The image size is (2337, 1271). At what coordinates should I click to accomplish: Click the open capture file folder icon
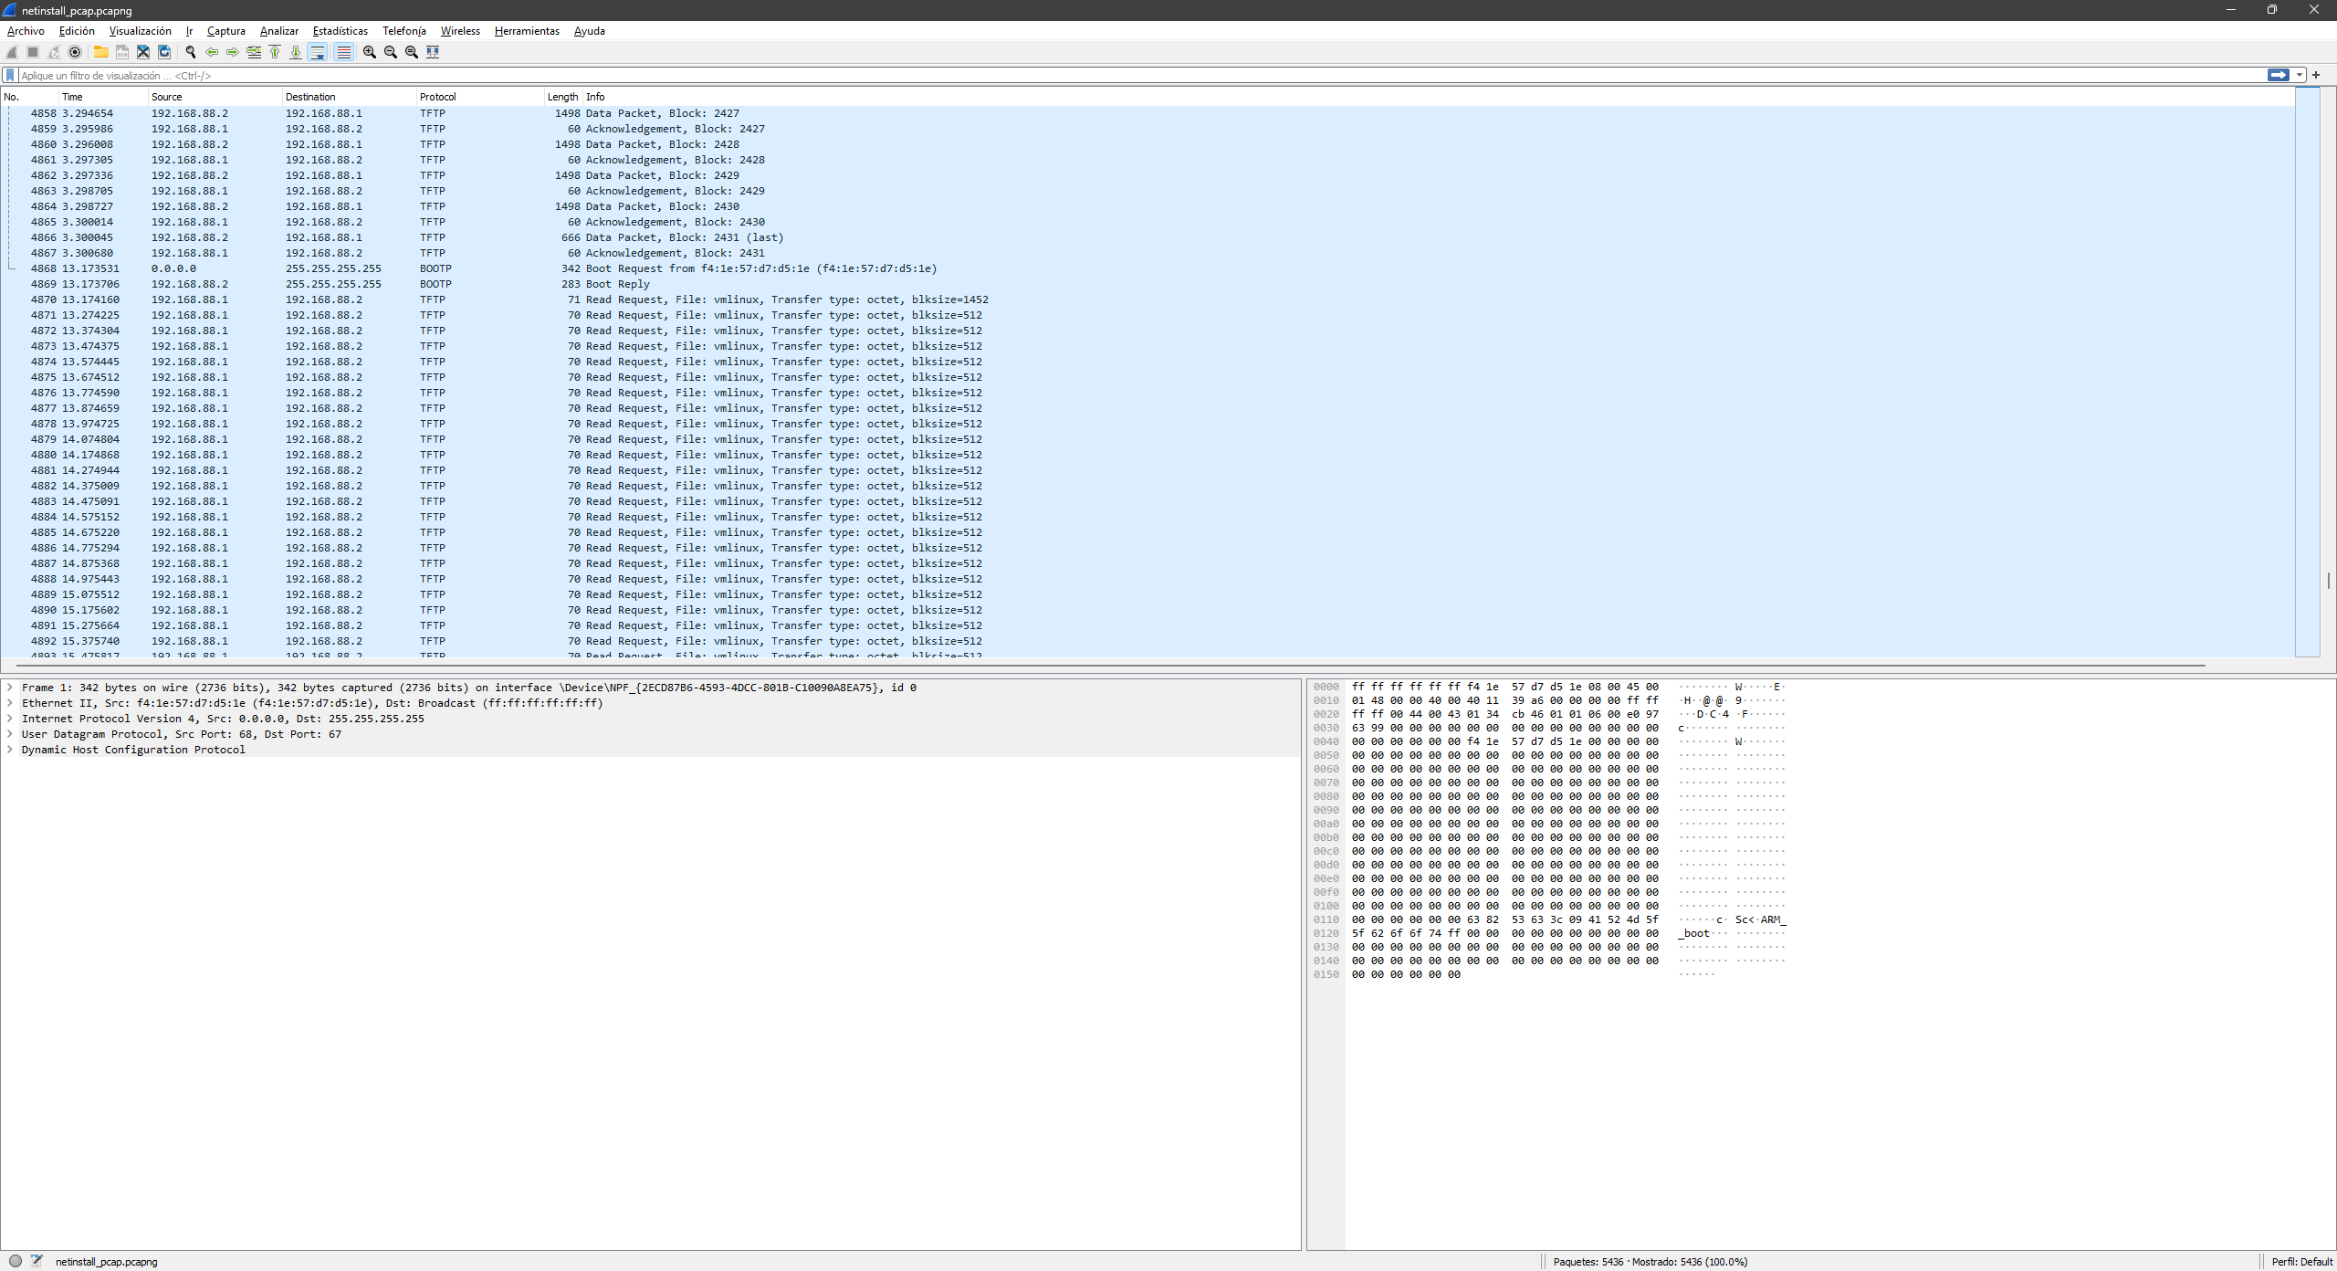[x=101, y=52]
